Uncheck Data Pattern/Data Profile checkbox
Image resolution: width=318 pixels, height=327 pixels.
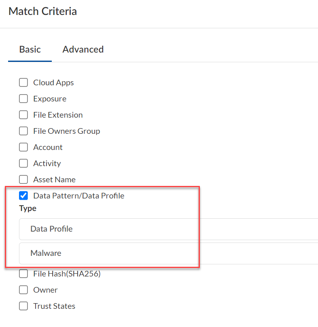[x=23, y=196]
